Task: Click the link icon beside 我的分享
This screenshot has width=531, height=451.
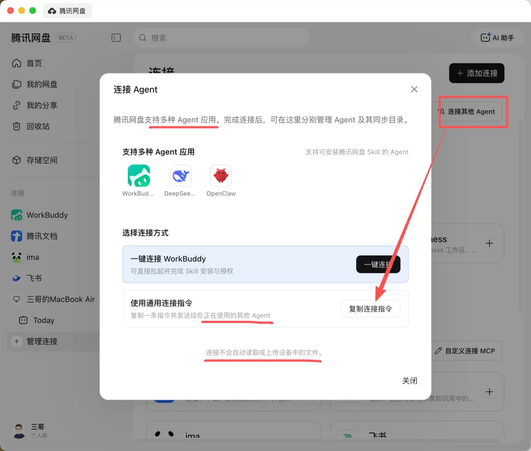Action: (17, 105)
